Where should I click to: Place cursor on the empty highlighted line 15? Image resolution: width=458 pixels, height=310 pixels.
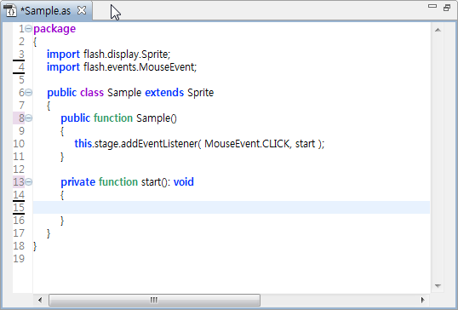(232, 208)
